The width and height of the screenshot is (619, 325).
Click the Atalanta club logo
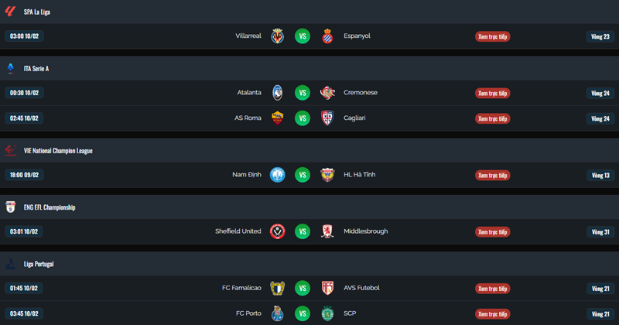[x=278, y=93]
